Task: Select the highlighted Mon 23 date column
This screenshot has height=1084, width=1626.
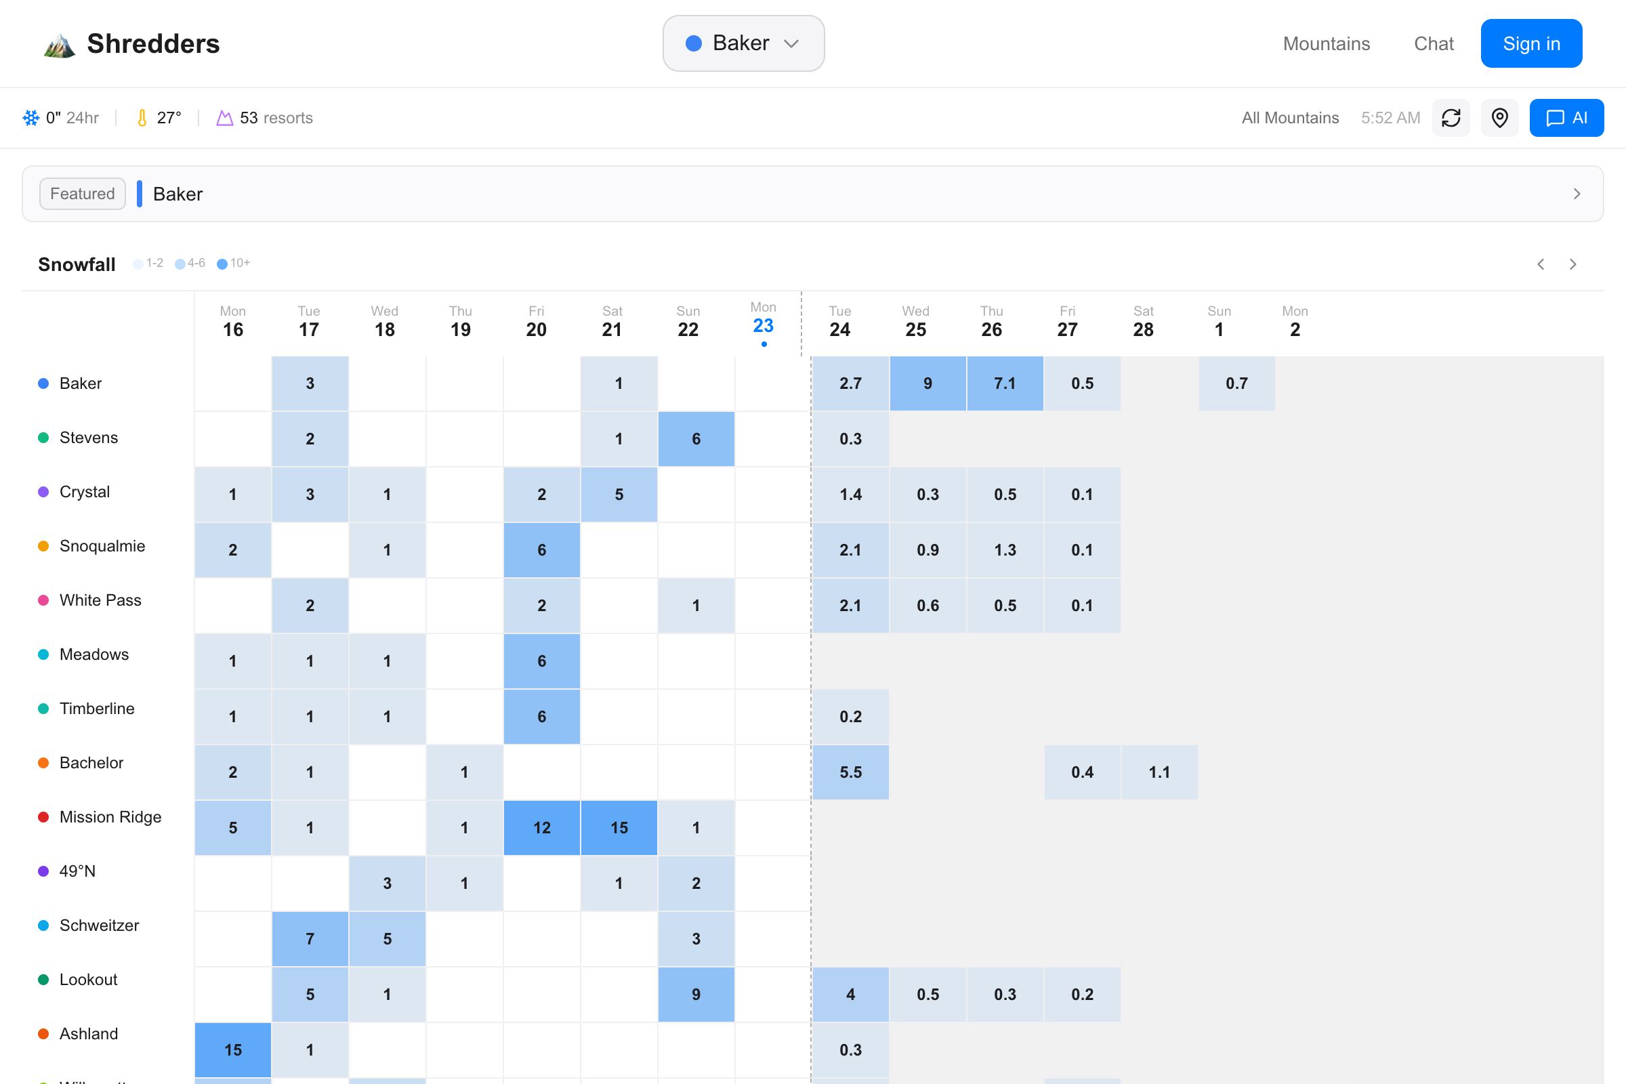Action: pyautogui.click(x=764, y=322)
